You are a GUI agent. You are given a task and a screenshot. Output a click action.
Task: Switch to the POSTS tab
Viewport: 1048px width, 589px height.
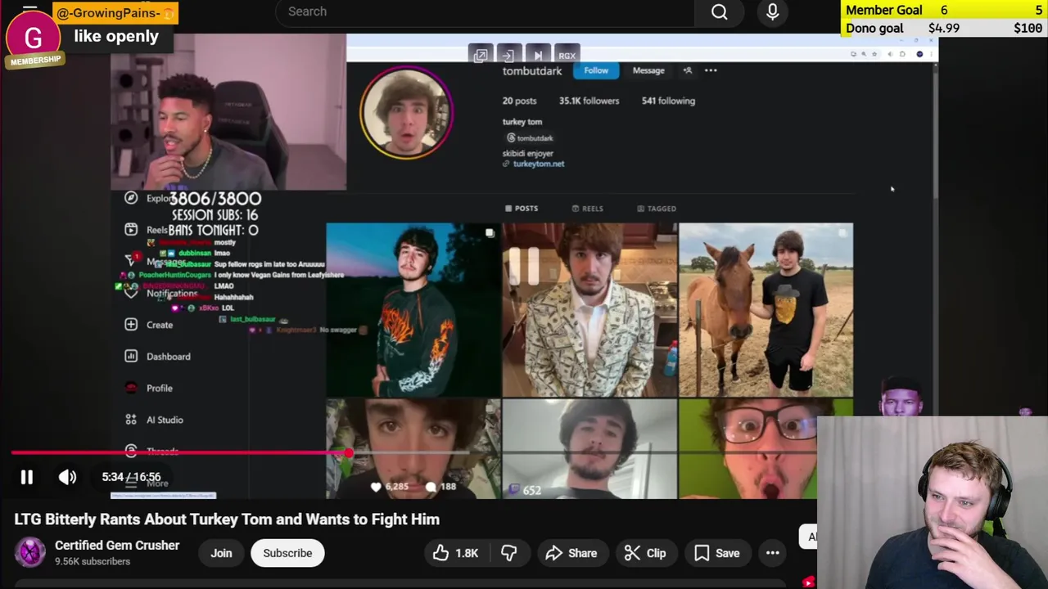(x=522, y=209)
